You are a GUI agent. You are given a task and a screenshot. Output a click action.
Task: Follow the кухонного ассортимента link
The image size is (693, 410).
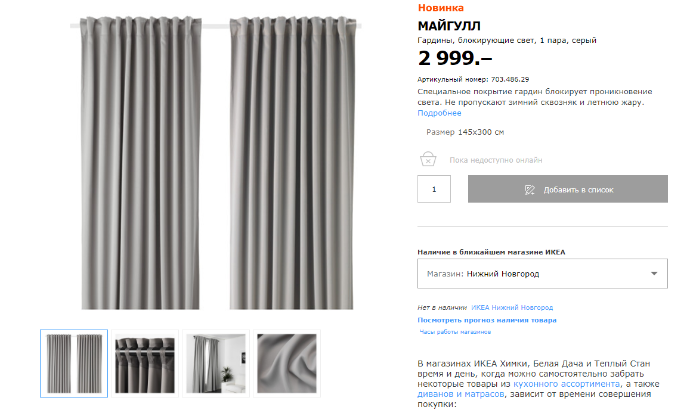pos(567,384)
